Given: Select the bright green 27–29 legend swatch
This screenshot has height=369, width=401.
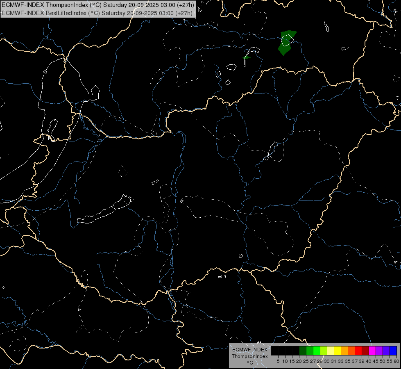Looking at the screenshot, I should click(317, 351).
